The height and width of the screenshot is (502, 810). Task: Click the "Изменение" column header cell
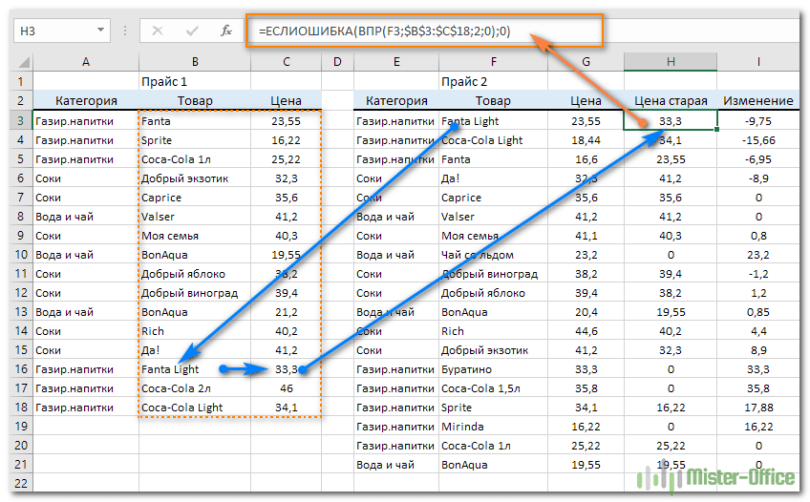coord(758,101)
